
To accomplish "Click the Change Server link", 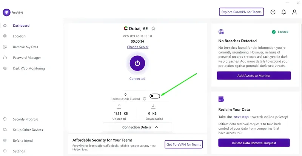I will pyautogui.click(x=138, y=47).
